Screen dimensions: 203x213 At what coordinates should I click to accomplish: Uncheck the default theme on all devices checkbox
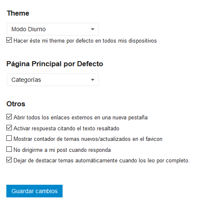9,40
